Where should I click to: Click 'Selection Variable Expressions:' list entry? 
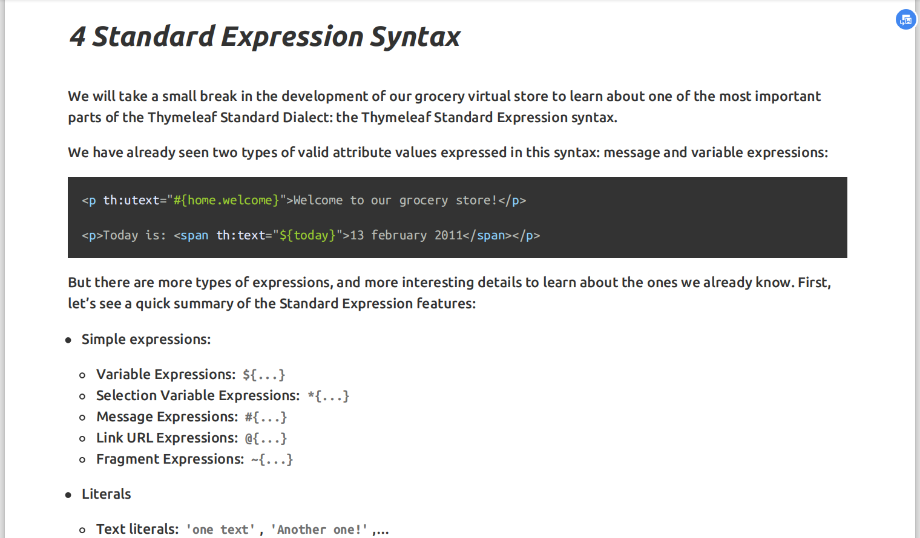(x=198, y=395)
